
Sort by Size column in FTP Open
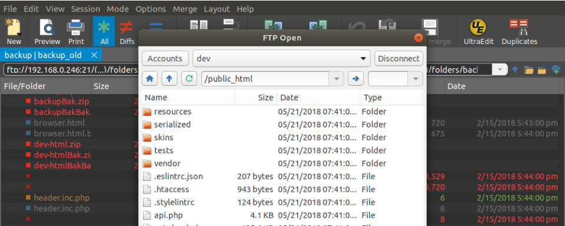[x=255, y=97]
